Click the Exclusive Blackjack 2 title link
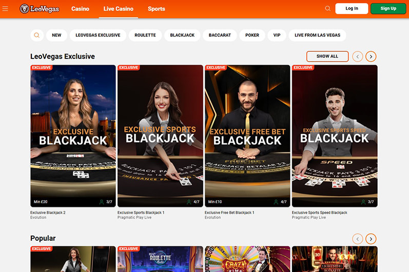 (48, 212)
